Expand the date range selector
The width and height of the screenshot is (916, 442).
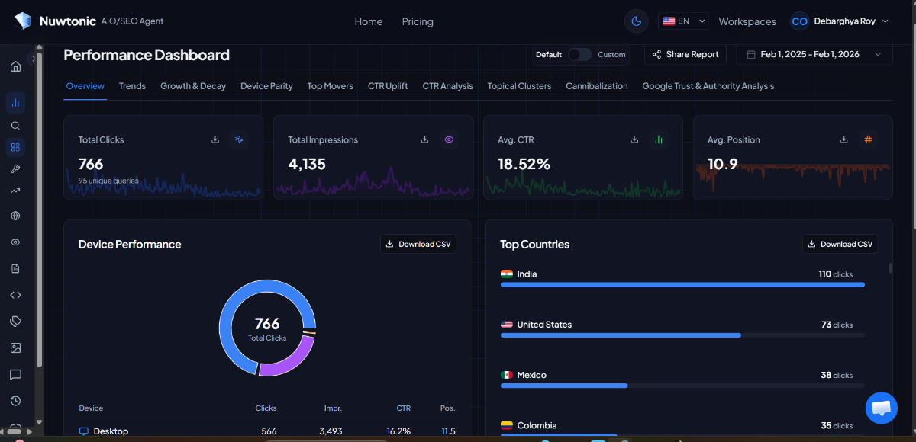point(814,54)
